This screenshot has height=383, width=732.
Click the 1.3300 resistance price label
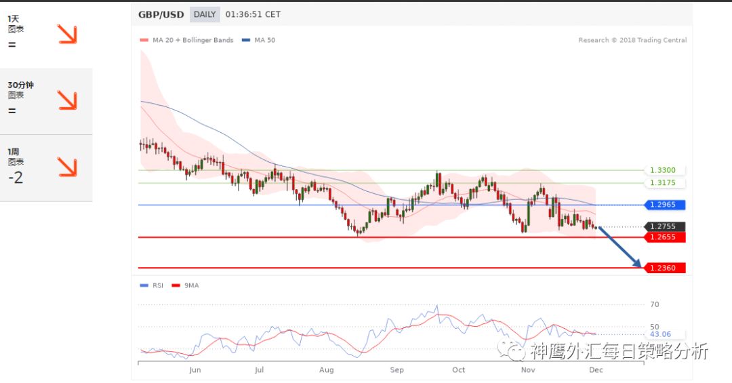(662, 170)
